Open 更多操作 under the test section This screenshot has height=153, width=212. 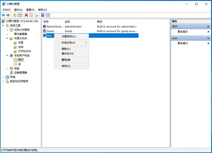[x=191, y=43]
